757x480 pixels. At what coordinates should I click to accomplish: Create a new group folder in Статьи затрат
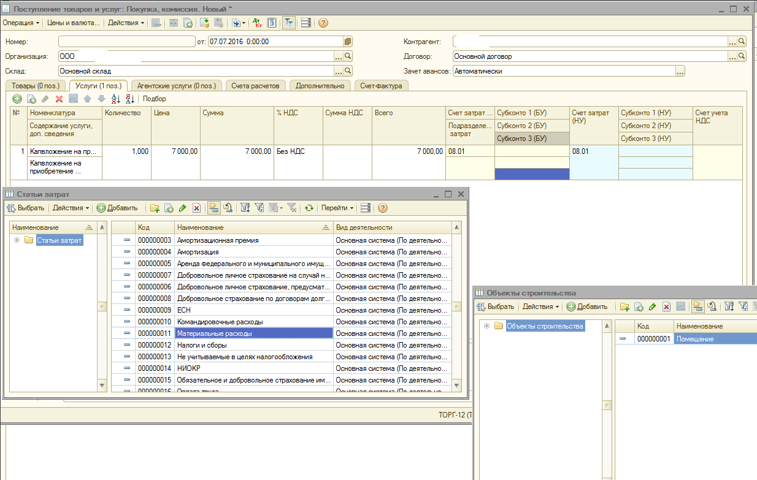click(x=155, y=208)
